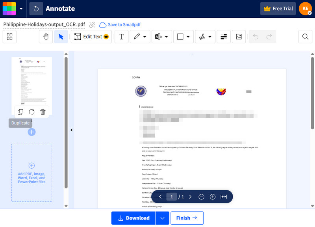Expand the pencil draw tool options
Screen dimensions: 315x227
[x=145, y=37]
